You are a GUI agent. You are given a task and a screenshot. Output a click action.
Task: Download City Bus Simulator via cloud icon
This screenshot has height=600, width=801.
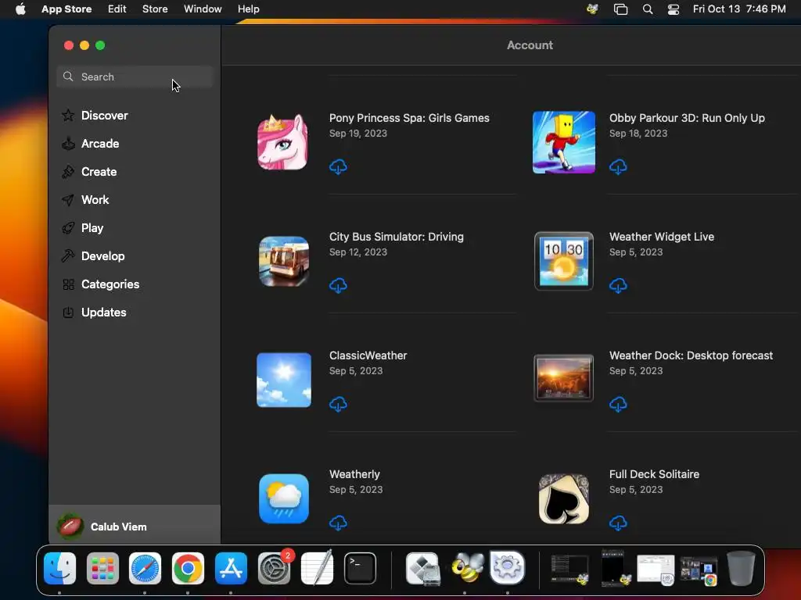coord(338,285)
